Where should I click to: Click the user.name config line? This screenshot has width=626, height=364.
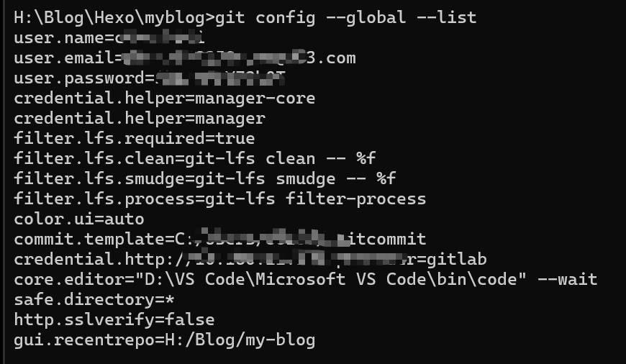click(x=109, y=38)
